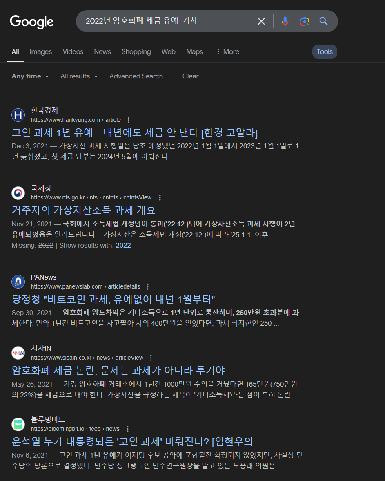The image size is (385, 481).
Task: Click the PANews site favicon
Action: coord(18,282)
